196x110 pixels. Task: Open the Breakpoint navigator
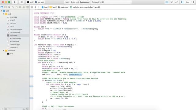pos(24,7)
